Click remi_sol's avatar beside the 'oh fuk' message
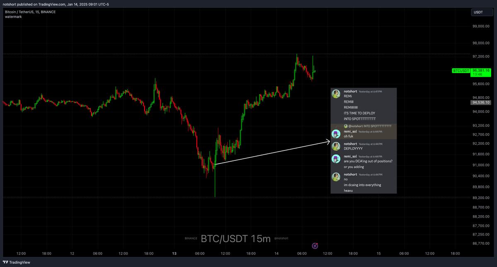This screenshot has width=497, height=267. (x=337, y=134)
